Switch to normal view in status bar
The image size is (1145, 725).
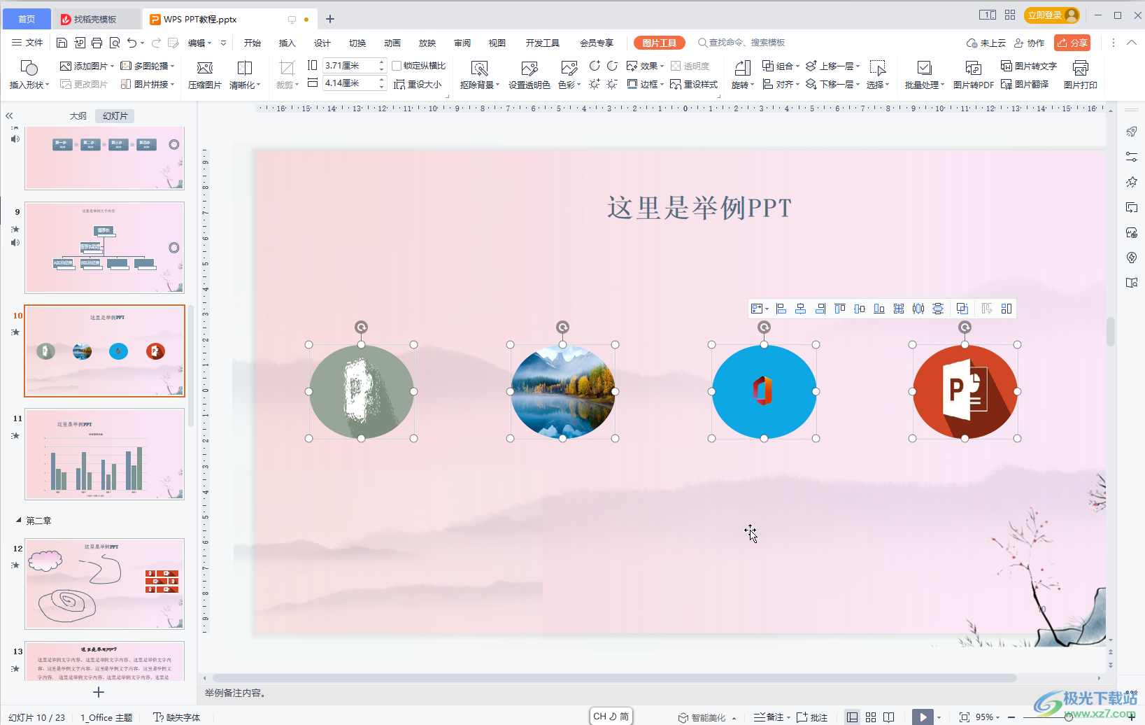852,717
